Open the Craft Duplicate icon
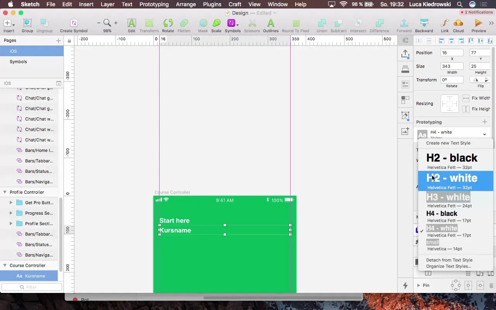The width and height of the screenshot is (496, 310). (405, 100)
